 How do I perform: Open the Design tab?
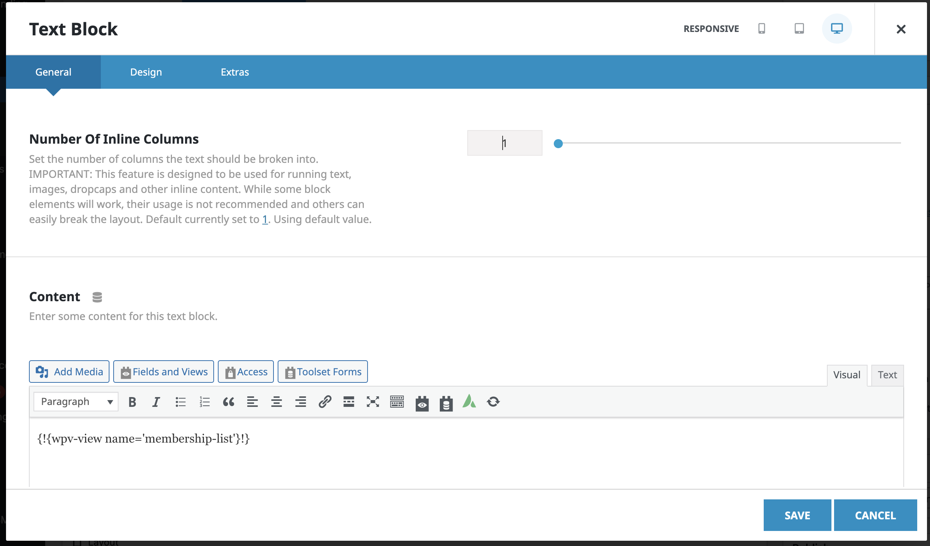pyautogui.click(x=146, y=72)
